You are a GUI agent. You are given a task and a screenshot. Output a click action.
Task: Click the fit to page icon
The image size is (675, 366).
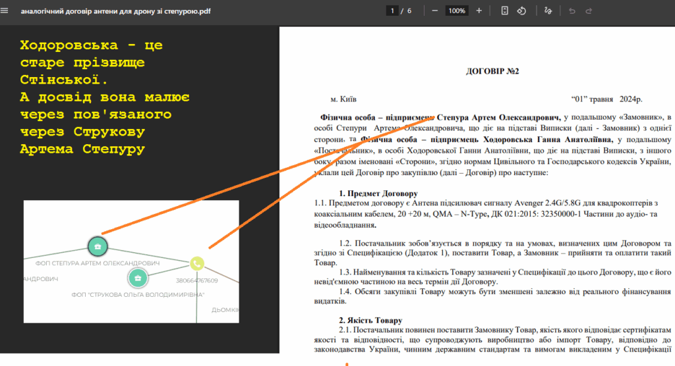(505, 11)
